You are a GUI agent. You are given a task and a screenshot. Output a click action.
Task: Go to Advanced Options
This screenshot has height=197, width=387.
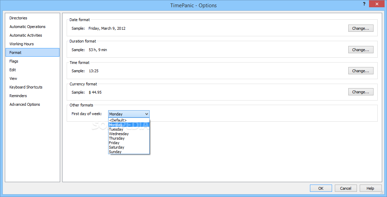(x=32, y=104)
